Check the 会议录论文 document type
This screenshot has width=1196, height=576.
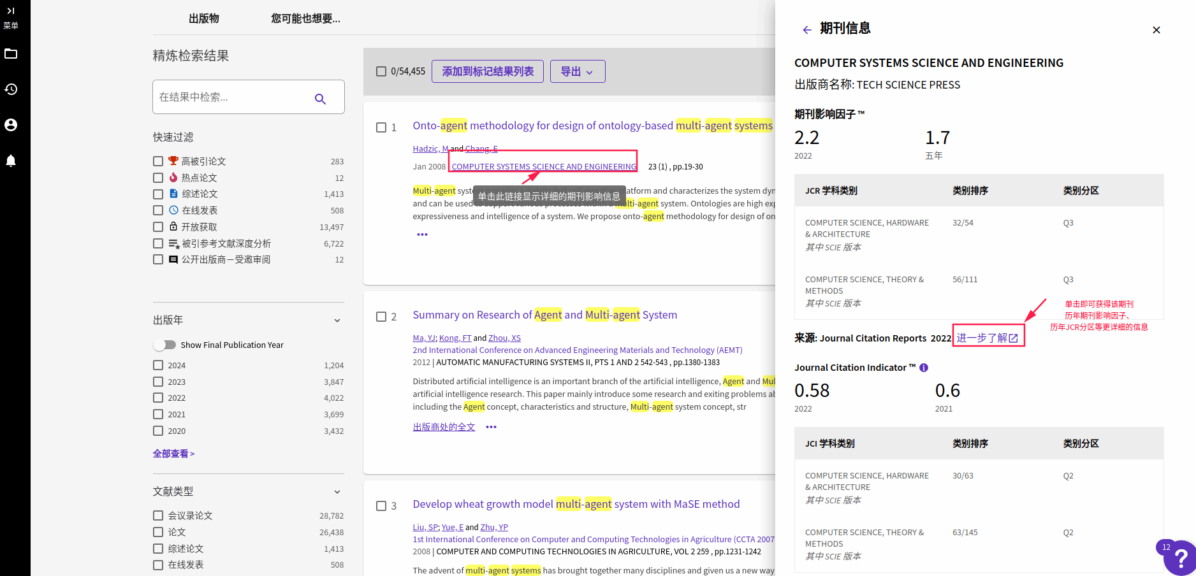[158, 515]
